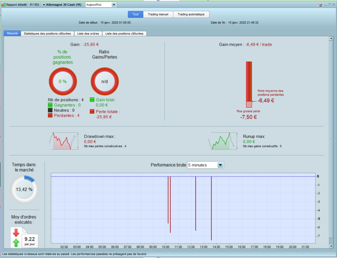Click the printer icon in title bar

tap(319, 5)
